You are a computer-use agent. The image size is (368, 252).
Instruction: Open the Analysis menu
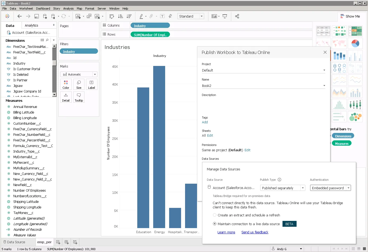(69, 8)
